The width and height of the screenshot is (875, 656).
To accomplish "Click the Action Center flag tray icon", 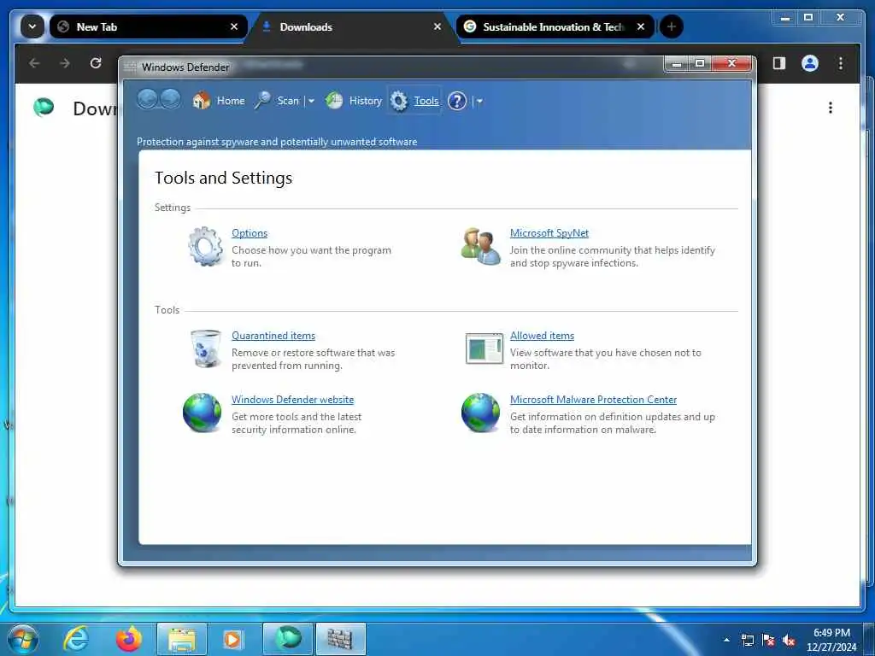I will (x=768, y=641).
